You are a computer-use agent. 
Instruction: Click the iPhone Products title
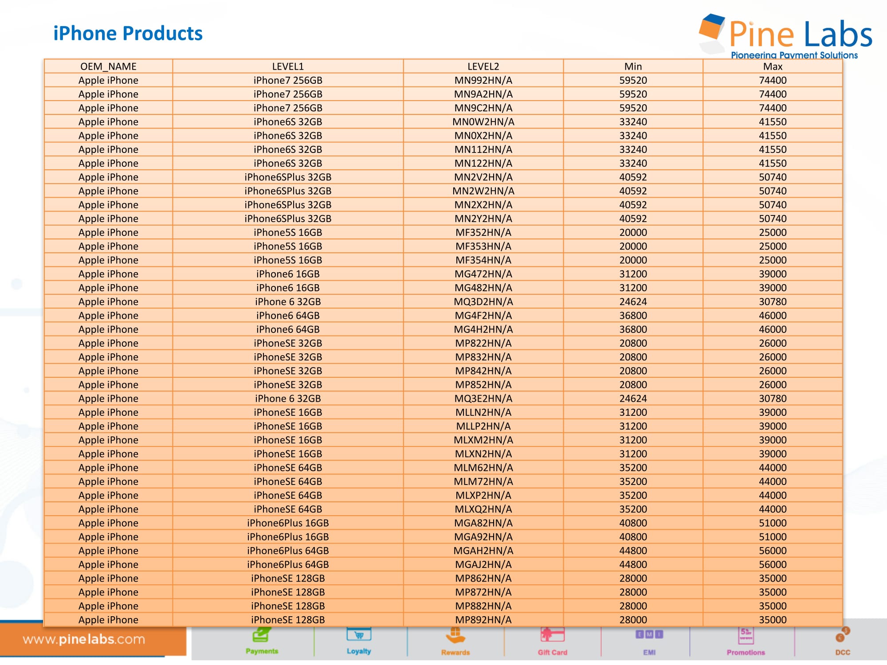tap(128, 34)
